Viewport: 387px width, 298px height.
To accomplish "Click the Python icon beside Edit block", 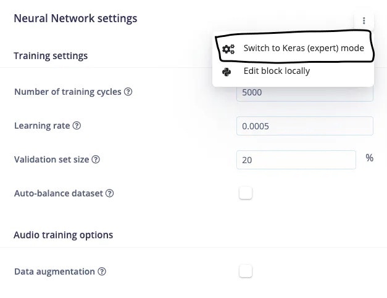I will coord(227,72).
